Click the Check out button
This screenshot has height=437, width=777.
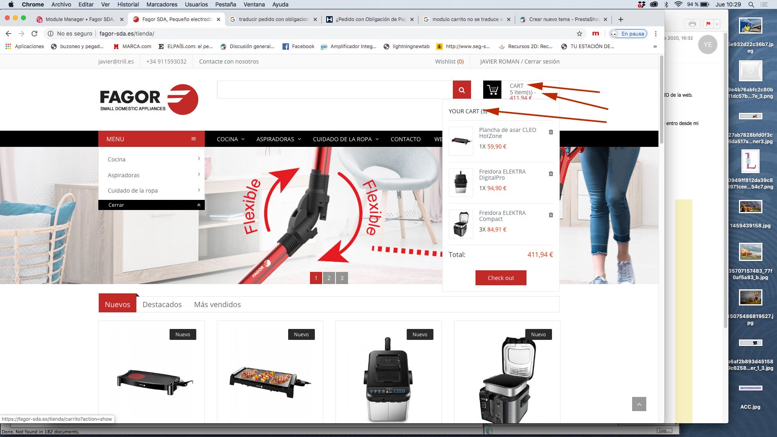click(x=501, y=278)
